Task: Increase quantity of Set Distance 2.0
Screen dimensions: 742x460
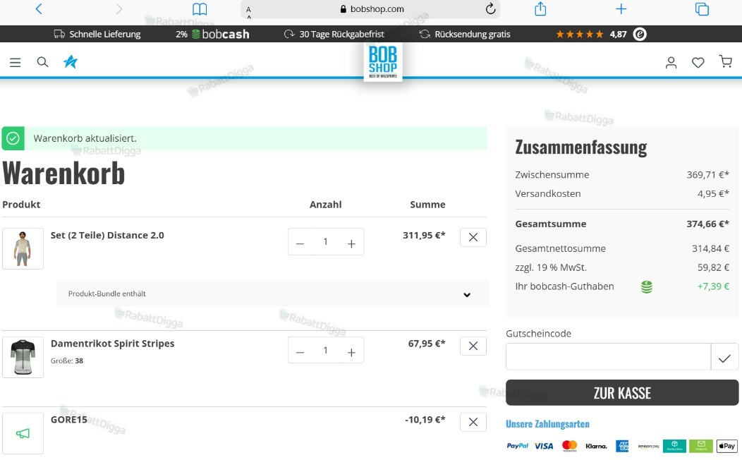Action: 351,243
